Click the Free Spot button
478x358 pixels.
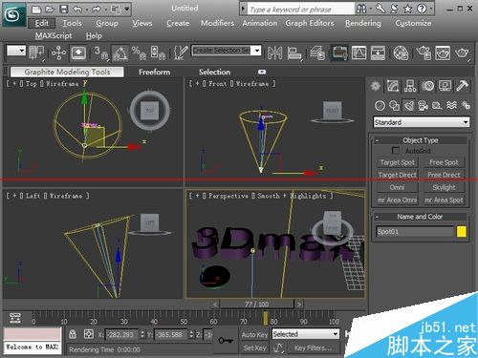[444, 162]
